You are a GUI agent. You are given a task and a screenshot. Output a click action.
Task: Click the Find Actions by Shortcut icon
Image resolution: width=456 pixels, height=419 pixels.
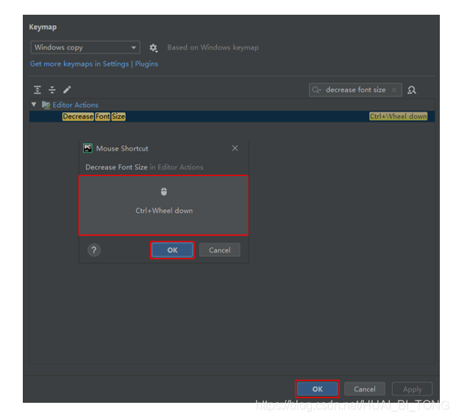coord(412,90)
